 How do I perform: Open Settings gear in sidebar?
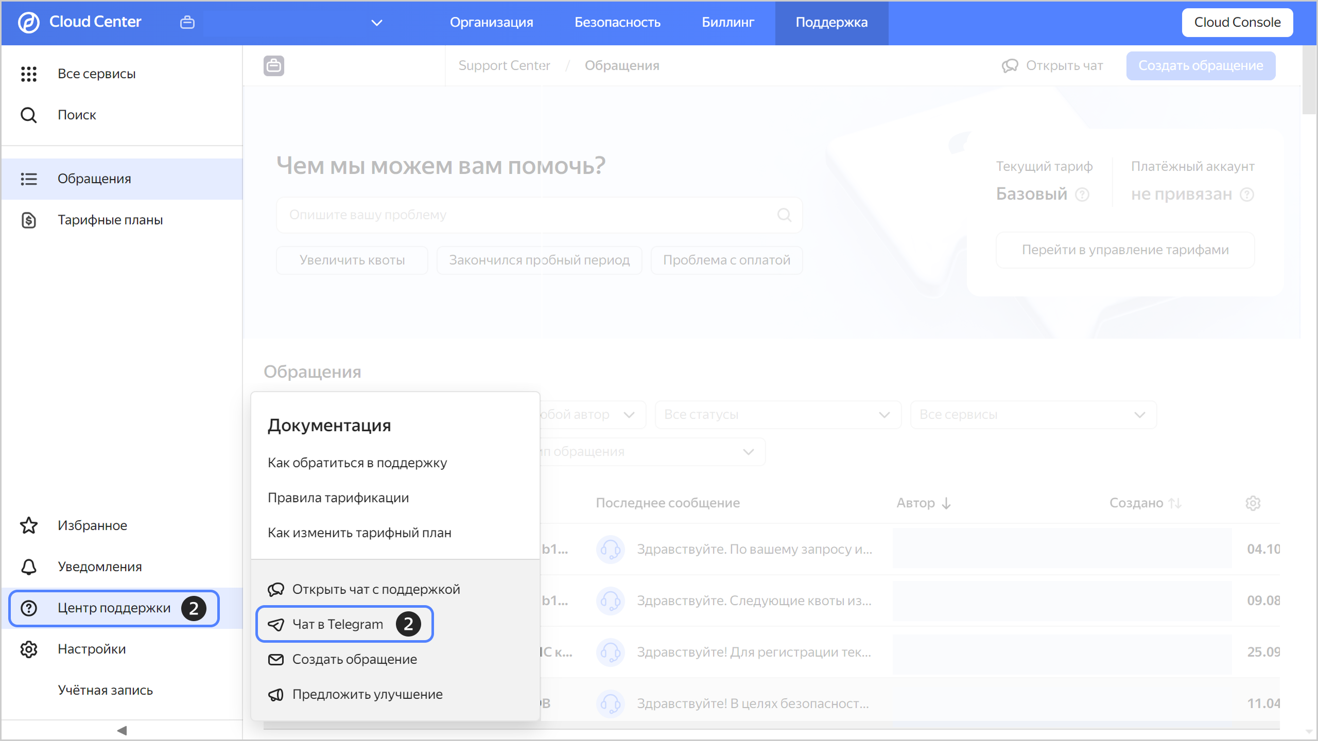pos(29,649)
